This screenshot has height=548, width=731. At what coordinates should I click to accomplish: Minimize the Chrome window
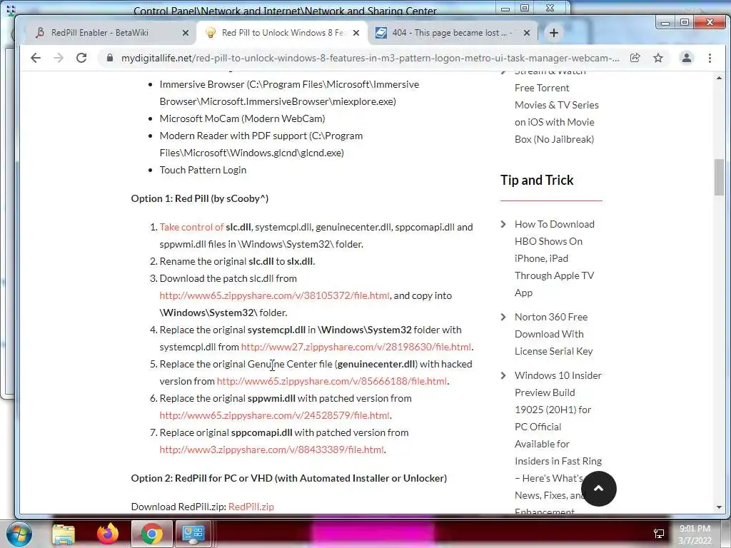tap(665, 22)
